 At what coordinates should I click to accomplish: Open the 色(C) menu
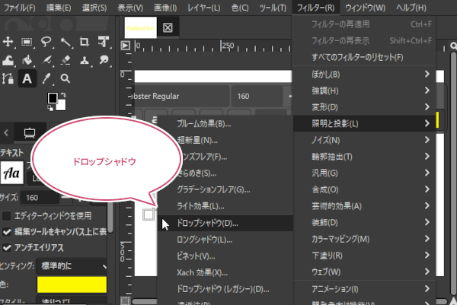[240, 8]
